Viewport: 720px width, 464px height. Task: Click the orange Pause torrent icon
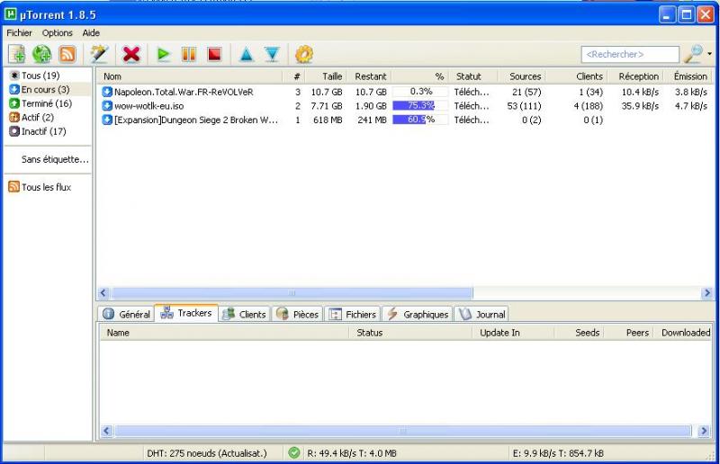189,54
